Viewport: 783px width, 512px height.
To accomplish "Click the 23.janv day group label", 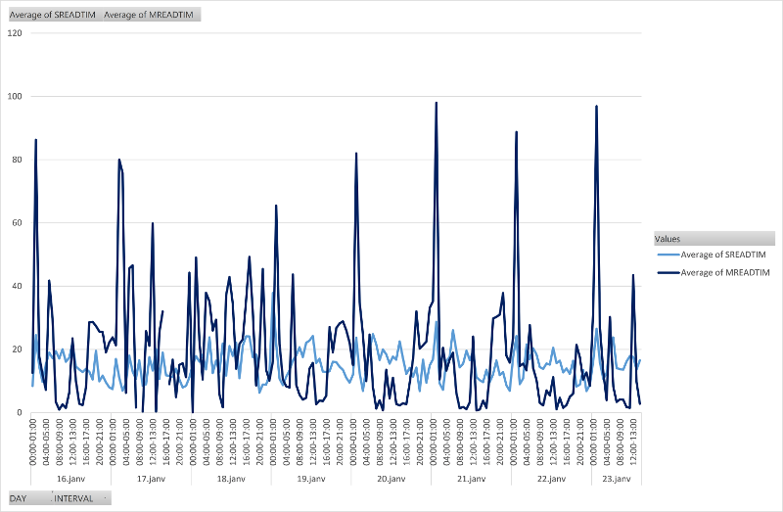I will click(617, 479).
